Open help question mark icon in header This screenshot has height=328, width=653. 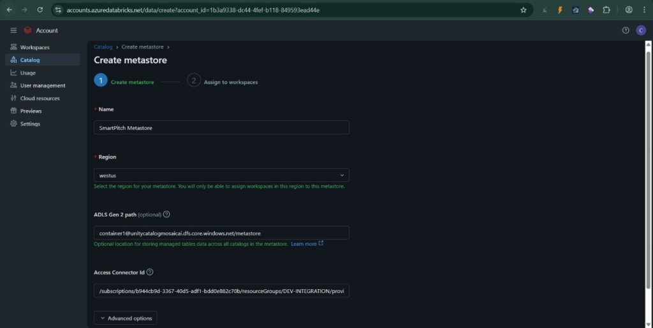tap(626, 31)
